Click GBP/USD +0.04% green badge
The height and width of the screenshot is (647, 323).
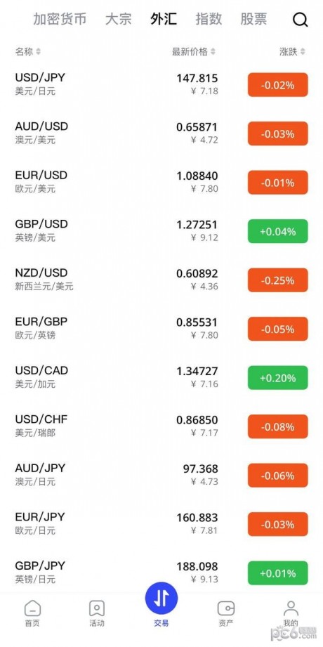tap(277, 232)
